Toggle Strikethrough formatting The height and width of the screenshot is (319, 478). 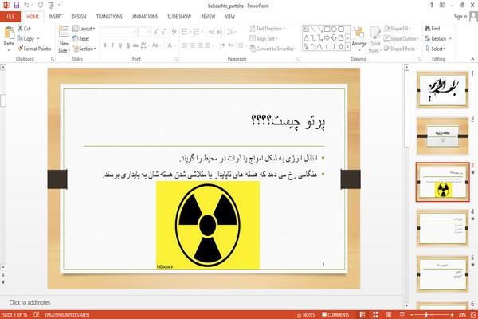(135, 45)
